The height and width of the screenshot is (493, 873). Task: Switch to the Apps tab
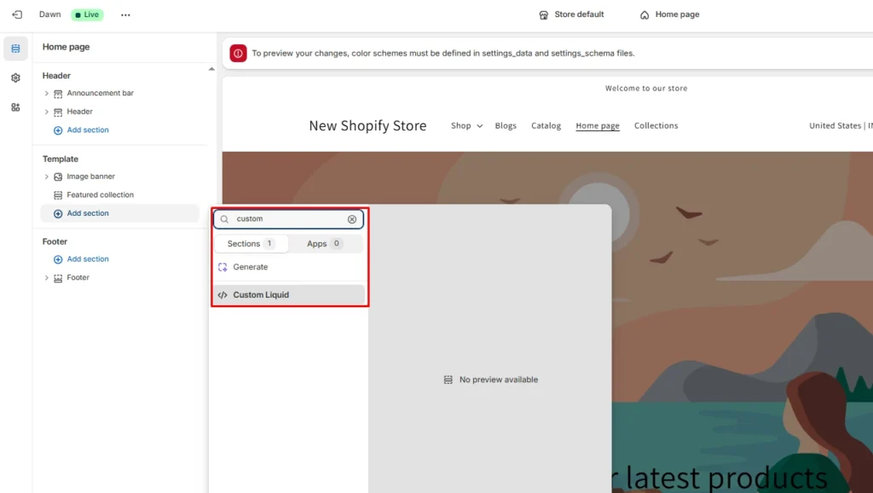[x=324, y=243]
